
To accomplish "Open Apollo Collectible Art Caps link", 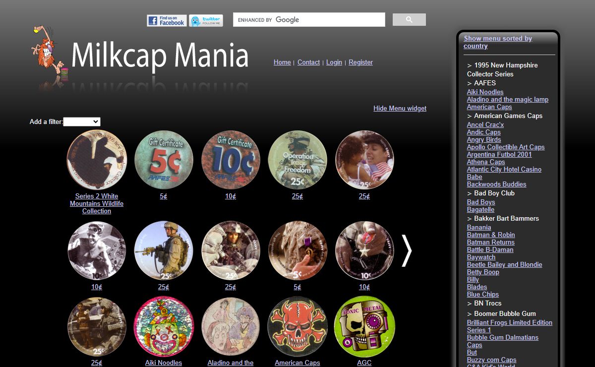I will pyautogui.click(x=506, y=147).
